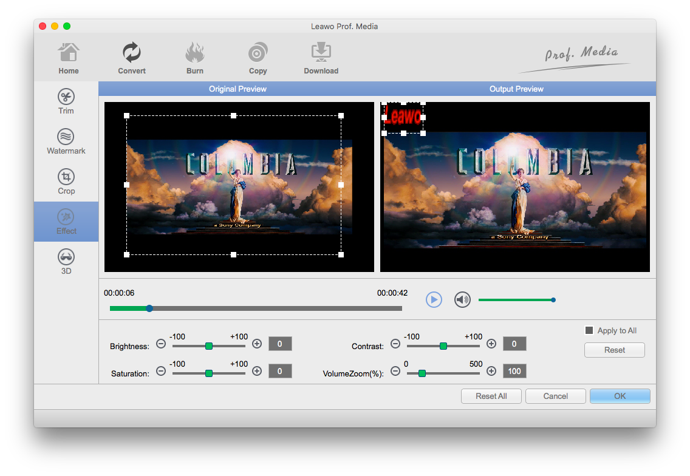Enable the Apply to All checkbox

pos(589,330)
